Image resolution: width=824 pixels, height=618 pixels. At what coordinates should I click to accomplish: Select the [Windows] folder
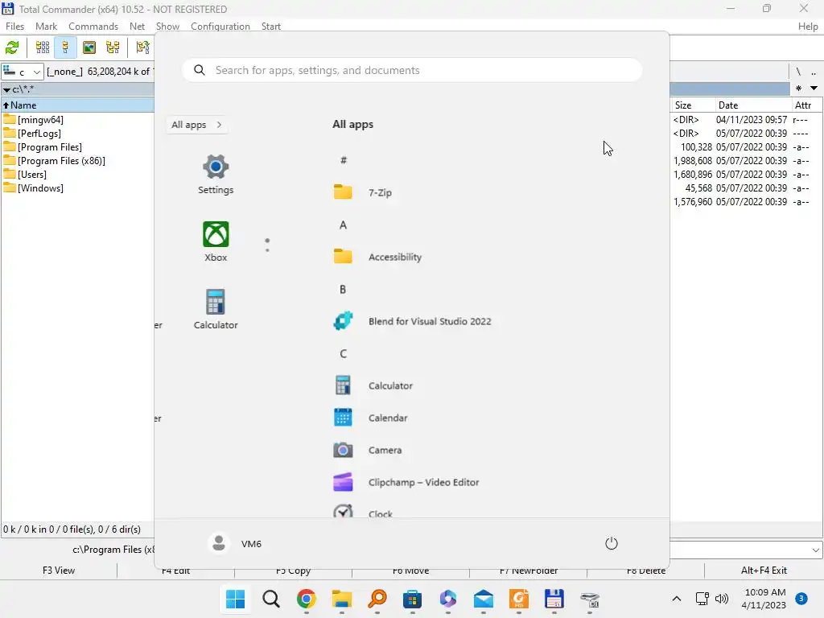pyautogui.click(x=40, y=188)
